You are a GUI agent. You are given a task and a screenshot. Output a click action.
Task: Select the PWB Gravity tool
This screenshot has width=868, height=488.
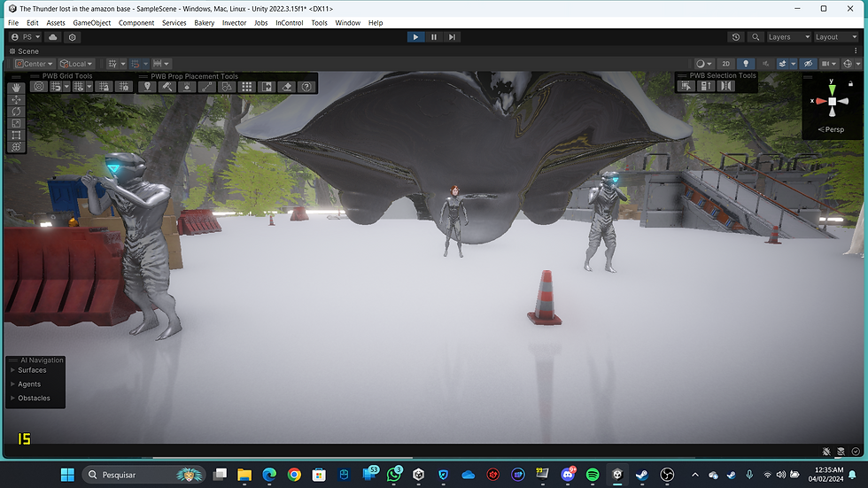click(187, 86)
